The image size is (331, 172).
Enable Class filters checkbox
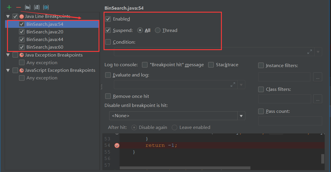coord(261,89)
